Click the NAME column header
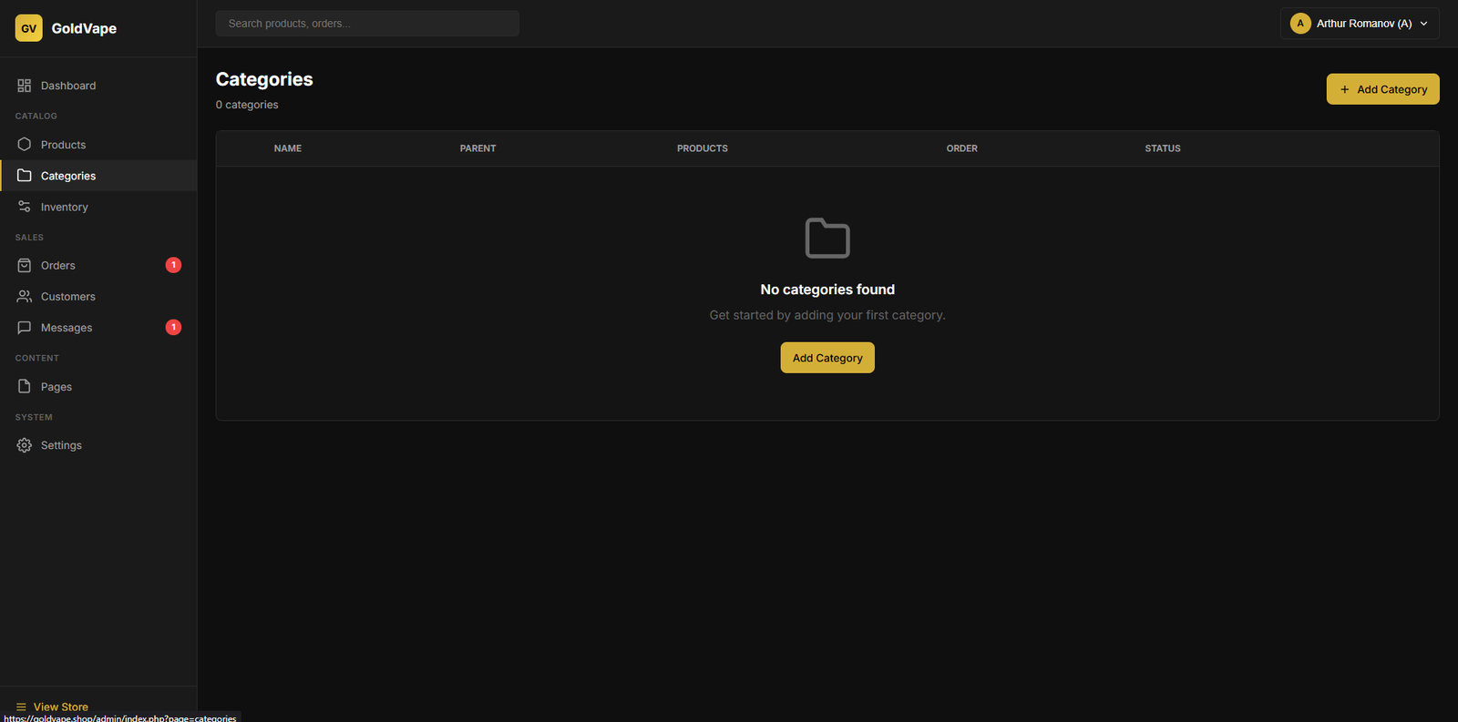Viewport: 1458px width, 722px height. [288, 148]
